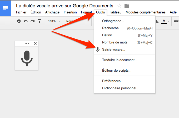Click the document title to rename
Viewport: 179px width, 118px height.
coord(64,6)
